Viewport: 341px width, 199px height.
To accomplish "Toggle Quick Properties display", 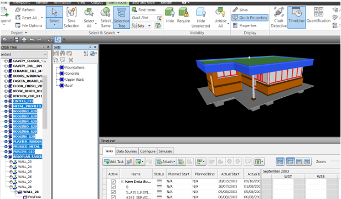I will [250, 18].
